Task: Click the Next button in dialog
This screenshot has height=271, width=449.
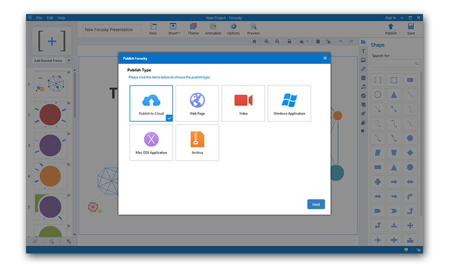Action: point(316,204)
